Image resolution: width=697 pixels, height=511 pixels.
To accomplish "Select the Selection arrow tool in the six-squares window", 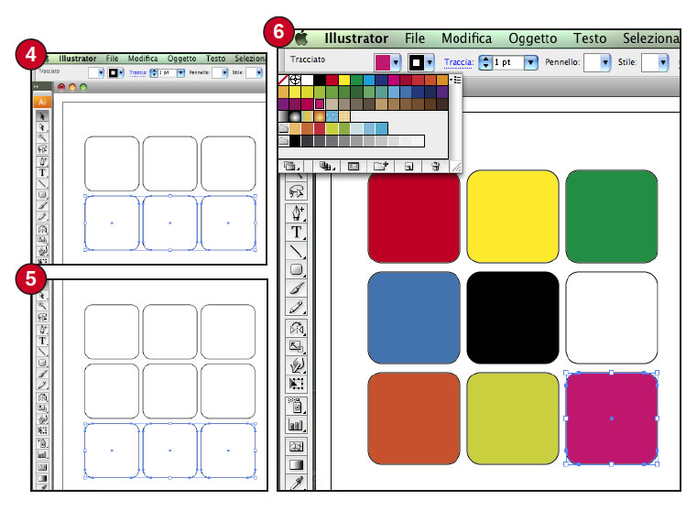I will [x=42, y=116].
